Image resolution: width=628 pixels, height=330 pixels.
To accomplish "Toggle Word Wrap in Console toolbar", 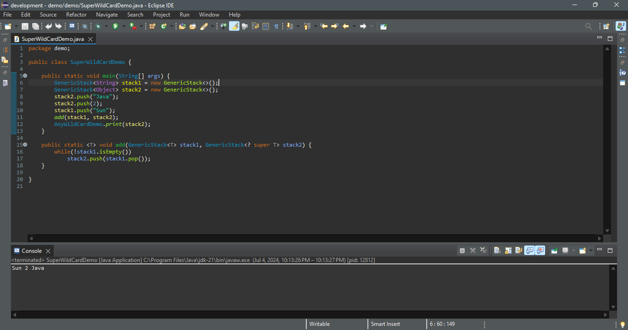I will click(x=519, y=250).
